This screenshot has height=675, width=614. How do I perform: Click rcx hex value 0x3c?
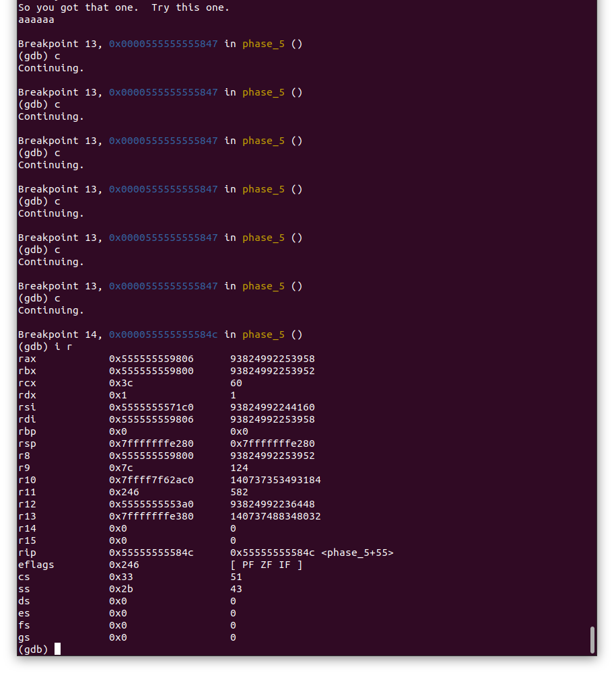pyautogui.click(x=121, y=383)
